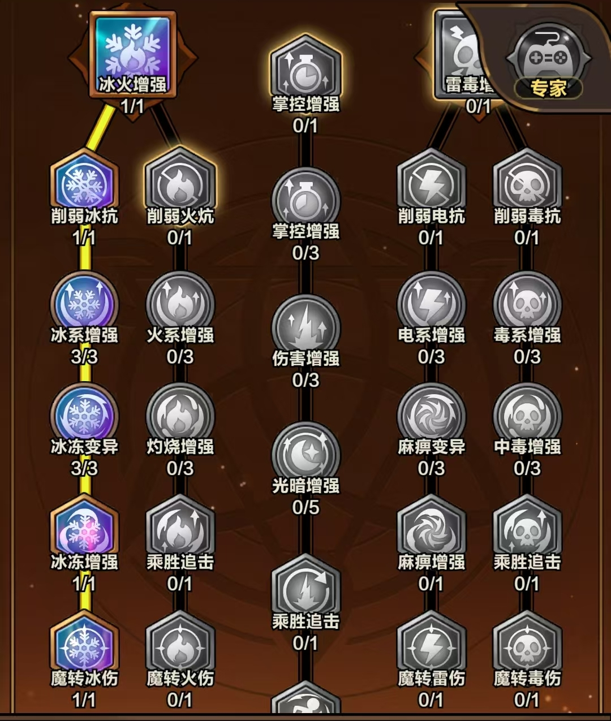Image resolution: width=611 pixels, height=721 pixels.
Task: Choose the 冰系增强 snowflake node
Action: tap(84, 303)
